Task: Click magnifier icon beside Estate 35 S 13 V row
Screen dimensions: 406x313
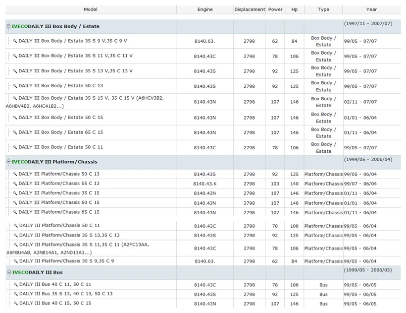Action: pos(15,71)
